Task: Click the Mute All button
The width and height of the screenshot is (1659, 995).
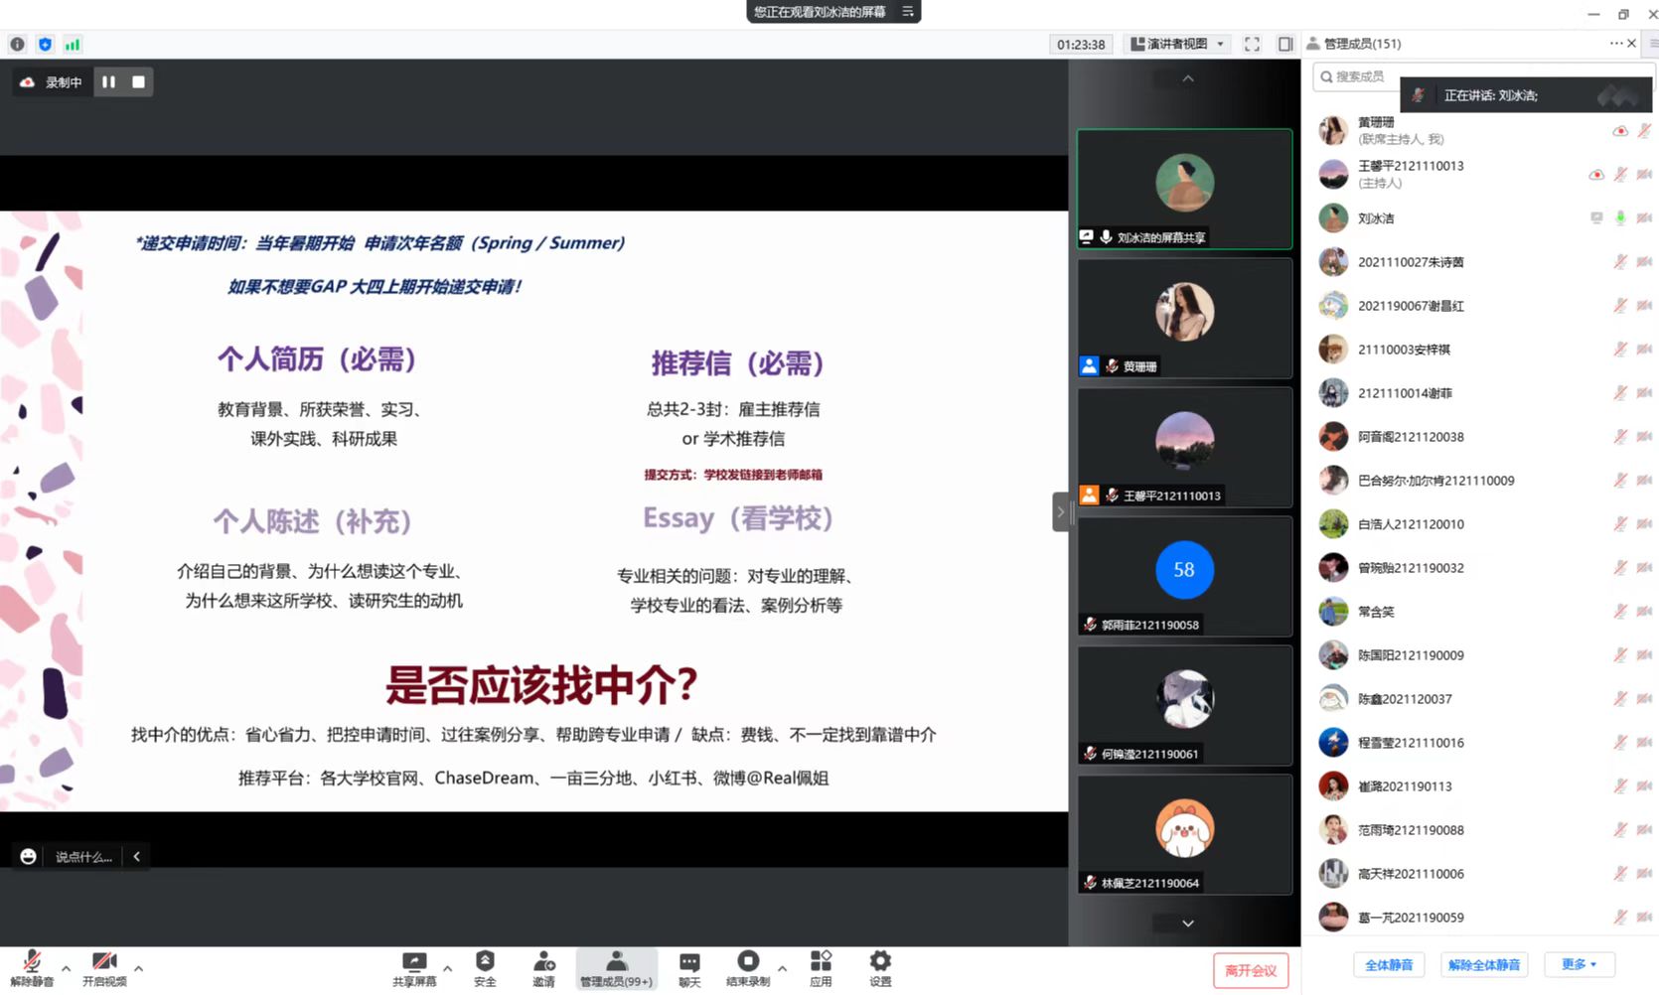Action: tap(1388, 964)
